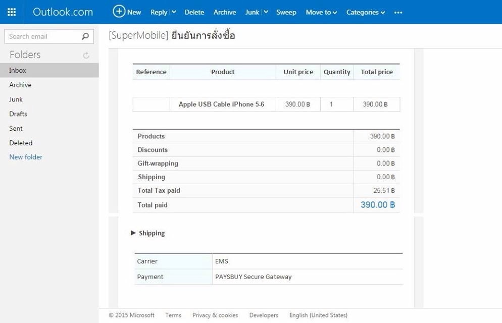Click the Product column header
Image resolution: width=502 pixels, height=323 pixels.
pyautogui.click(x=223, y=72)
